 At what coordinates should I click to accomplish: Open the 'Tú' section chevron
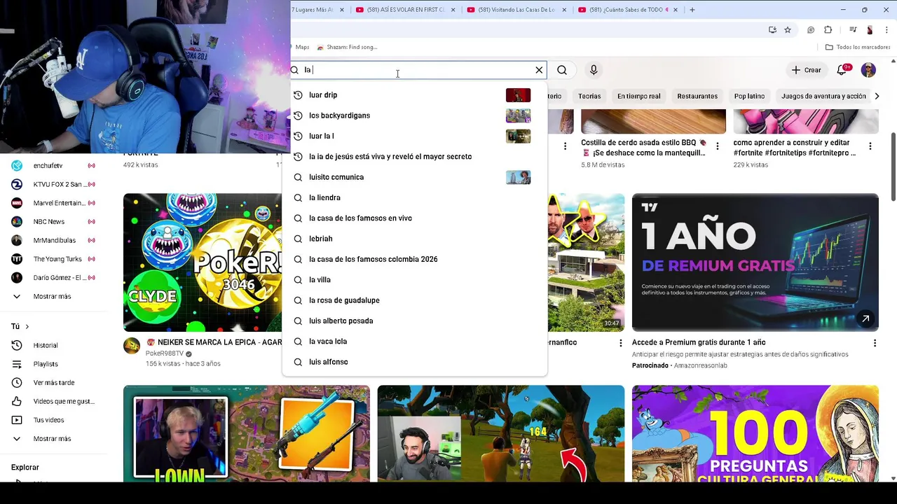tap(27, 326)
